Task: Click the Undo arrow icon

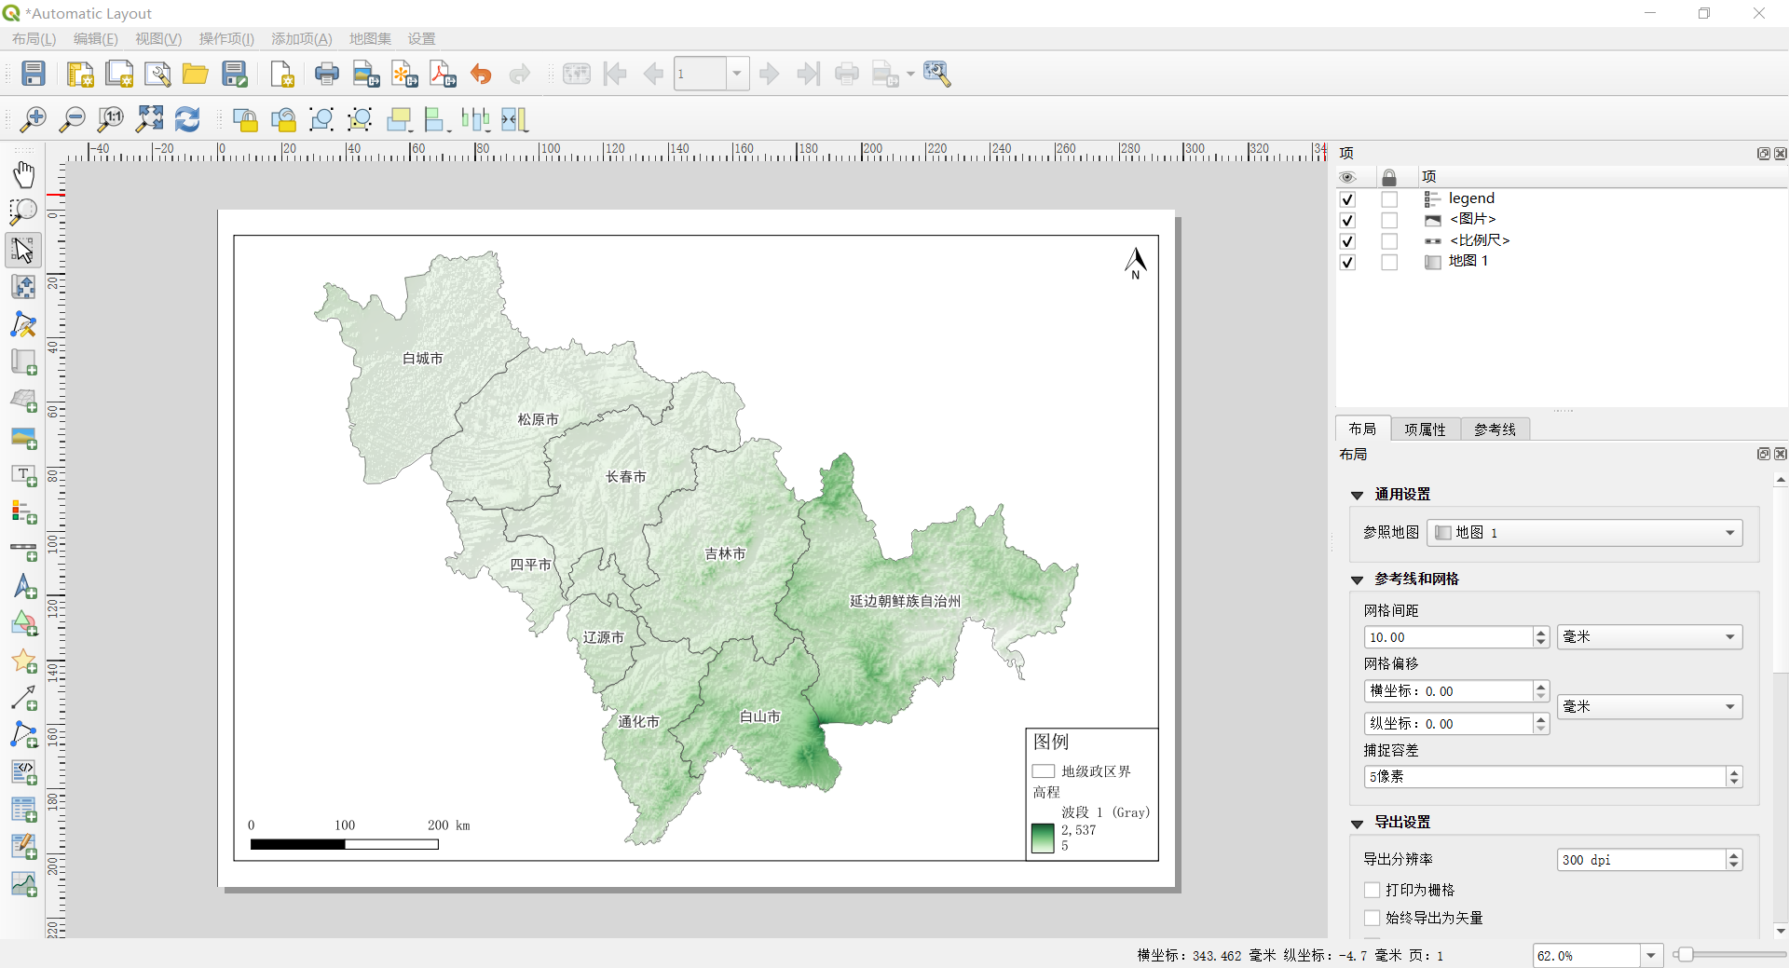Action: tap(481, 74)
